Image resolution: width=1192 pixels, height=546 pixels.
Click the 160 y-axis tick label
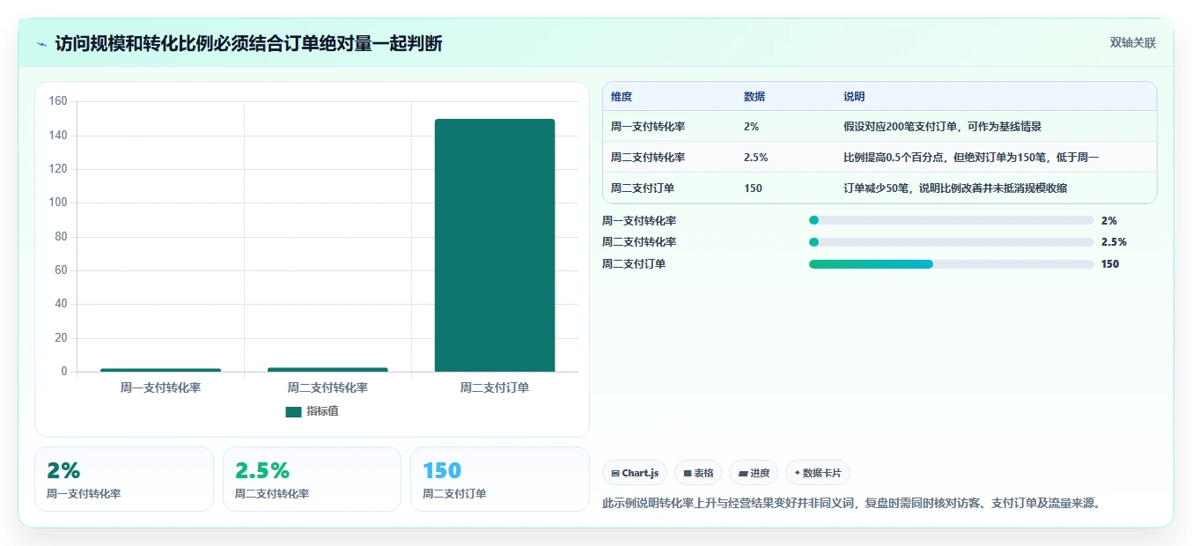click(58, 101)
